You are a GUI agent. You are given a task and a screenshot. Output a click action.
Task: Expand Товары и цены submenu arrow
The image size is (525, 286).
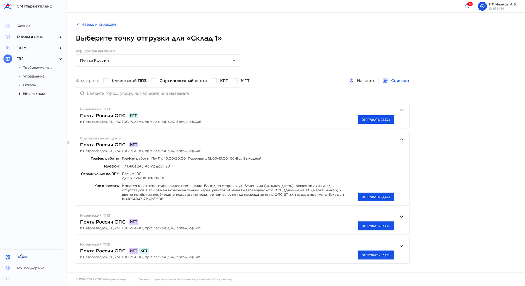(x=60, y=37)
